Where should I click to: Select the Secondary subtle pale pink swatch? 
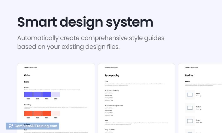tap(56, 113)
